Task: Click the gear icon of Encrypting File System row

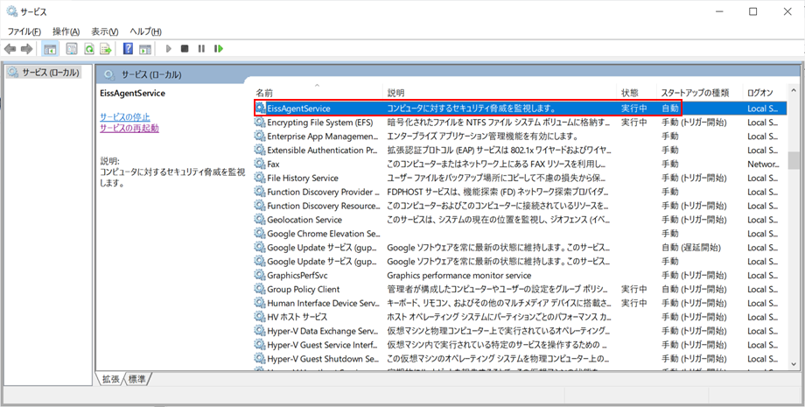Action: click(x=260, y=123)
